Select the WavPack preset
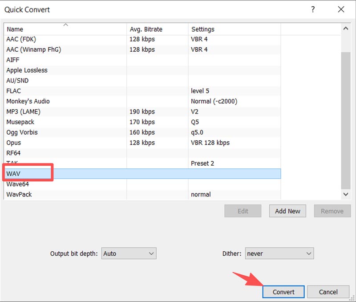 click(142, 194)
